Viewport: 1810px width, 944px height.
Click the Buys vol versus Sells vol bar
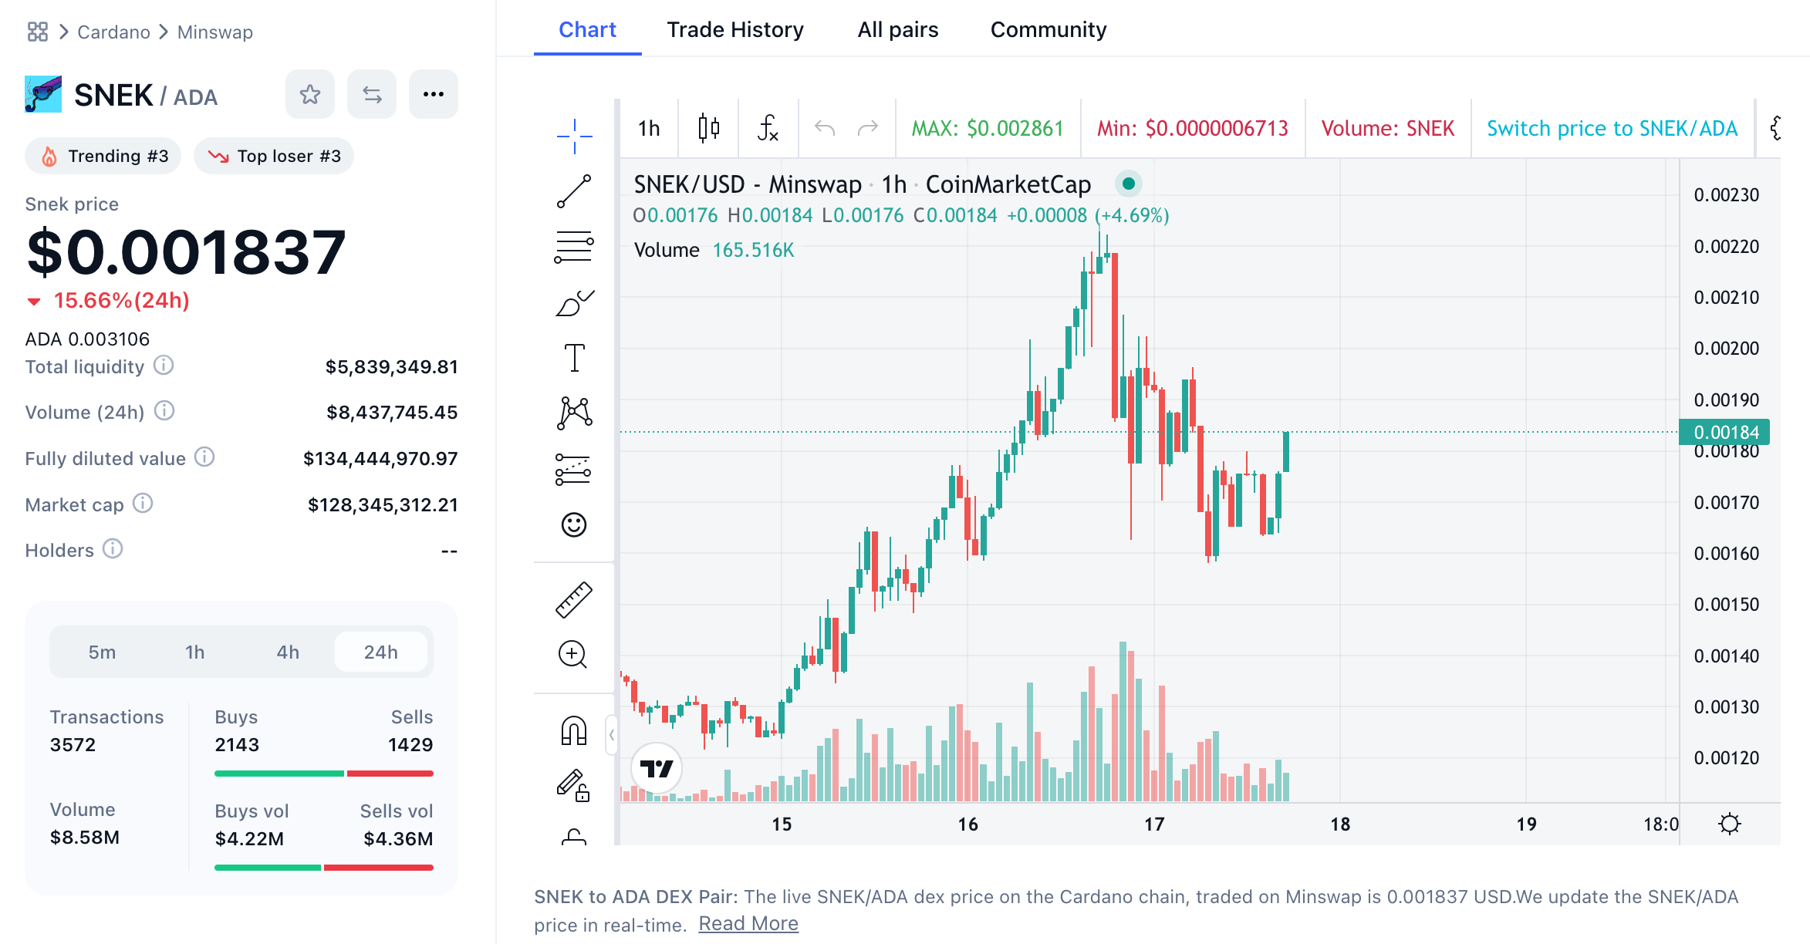tap(324, 868)
